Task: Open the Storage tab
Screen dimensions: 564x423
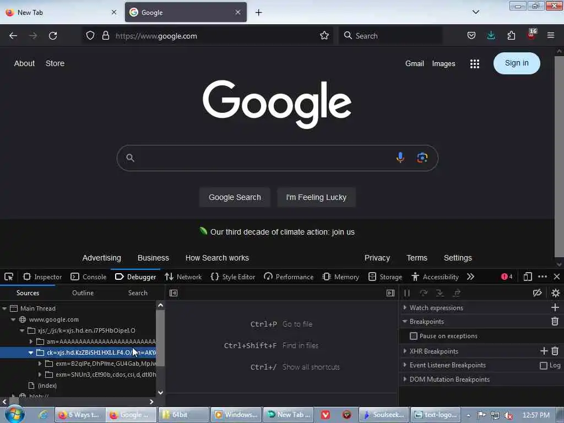Action: (x=385, y=276)
